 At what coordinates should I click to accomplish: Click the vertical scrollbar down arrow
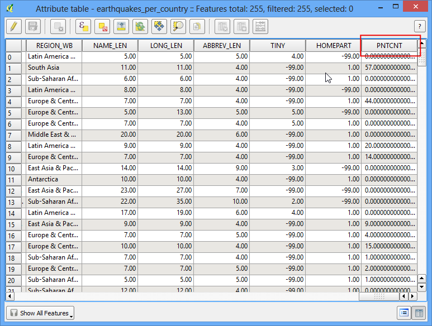tap(422, 287)
